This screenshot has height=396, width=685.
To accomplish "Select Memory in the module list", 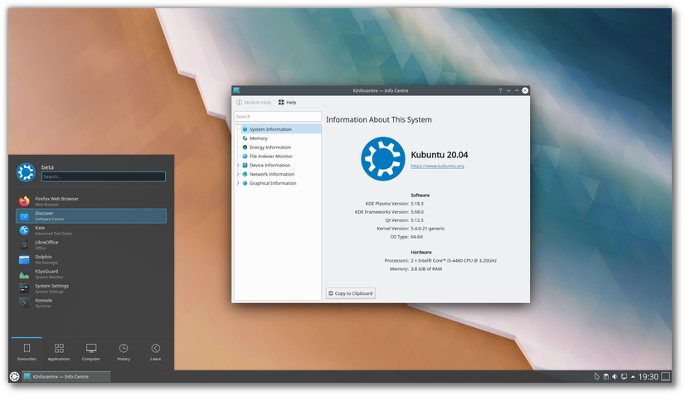I will click(x=258, y=138).
